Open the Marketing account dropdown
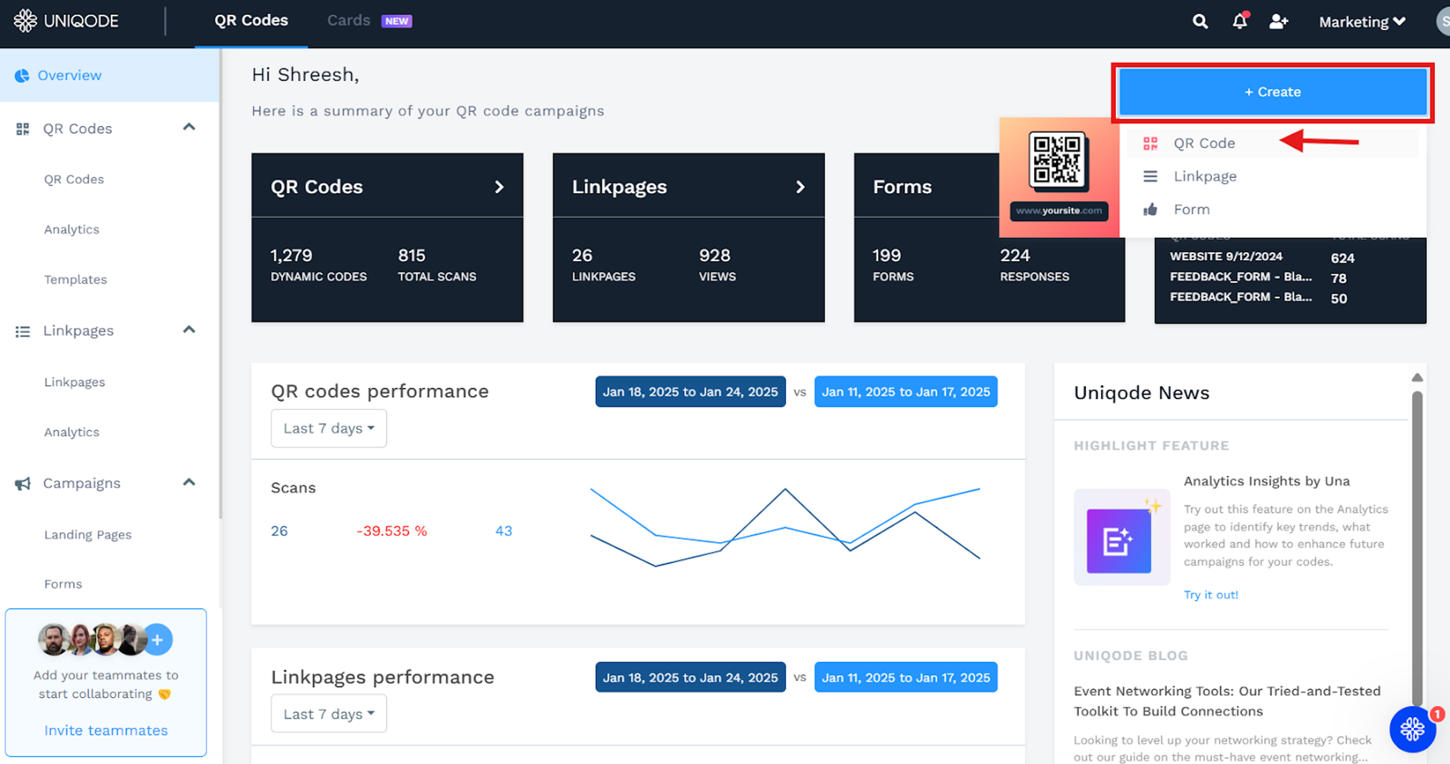 click(x=1362, y=22)
